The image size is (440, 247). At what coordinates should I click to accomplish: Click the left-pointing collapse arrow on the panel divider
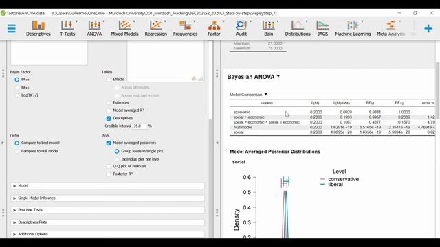point(217,143)
